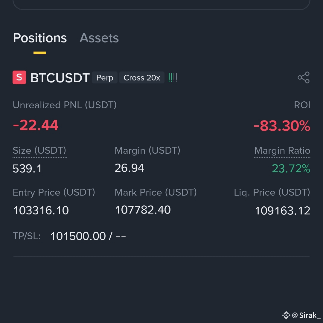Tap the underlined Size (USDT) label

(x=39, y=150)
